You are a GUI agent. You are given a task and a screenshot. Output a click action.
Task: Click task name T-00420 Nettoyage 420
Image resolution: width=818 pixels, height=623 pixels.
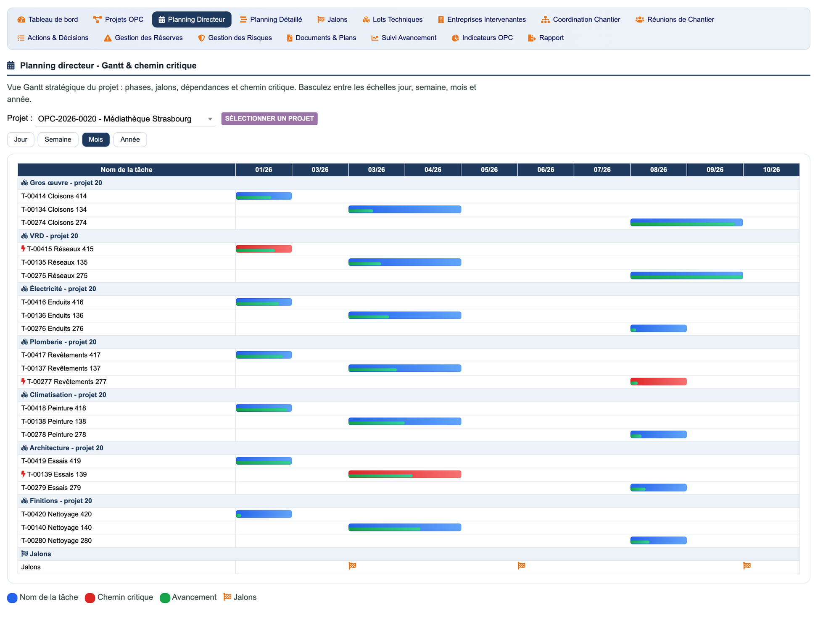(x=56, y=515)
